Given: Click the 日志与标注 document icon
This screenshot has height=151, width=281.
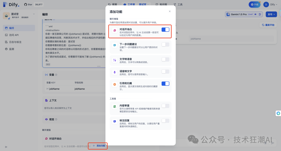Looking at the screenshot, I should point(6,42).
